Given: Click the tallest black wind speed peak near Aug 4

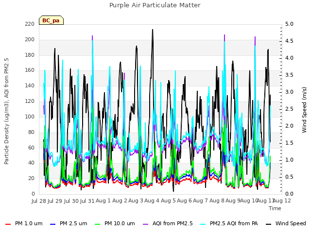Looking at the screenshot, I should click(153, 30).
